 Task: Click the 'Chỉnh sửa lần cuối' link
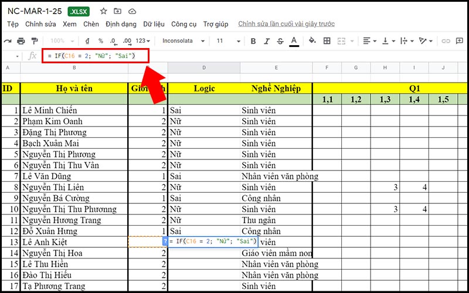point(286,24)
